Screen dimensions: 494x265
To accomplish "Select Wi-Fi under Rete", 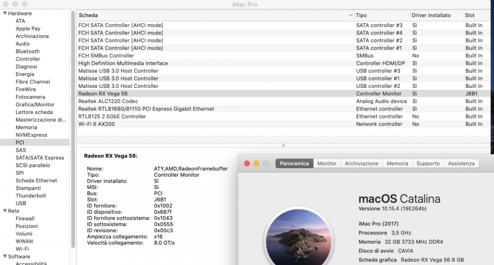I will [22, 249].
